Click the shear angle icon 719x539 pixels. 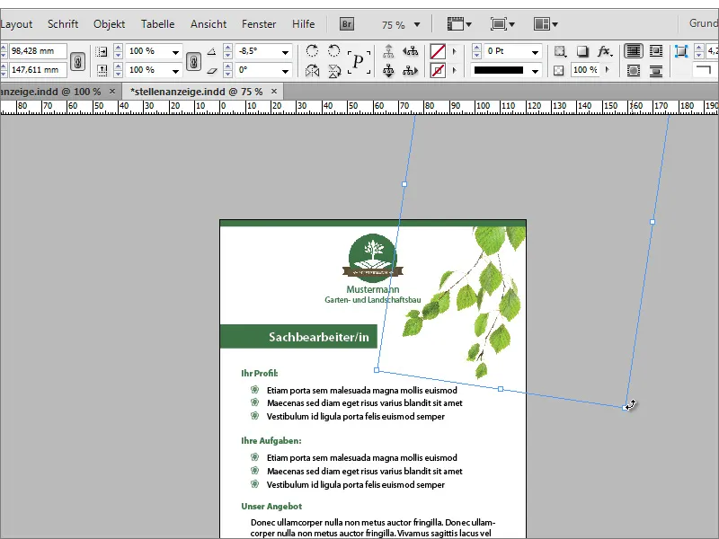[211, 71]
